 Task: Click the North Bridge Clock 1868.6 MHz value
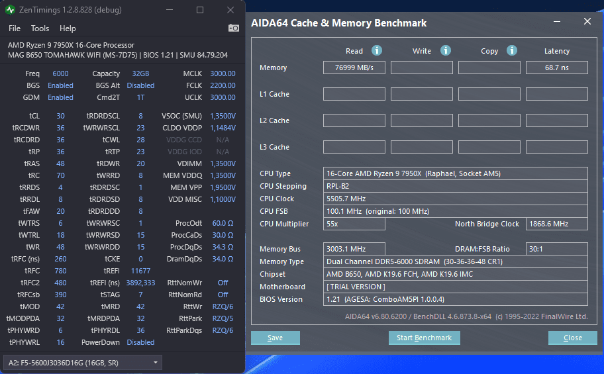(x=556, y=224)
